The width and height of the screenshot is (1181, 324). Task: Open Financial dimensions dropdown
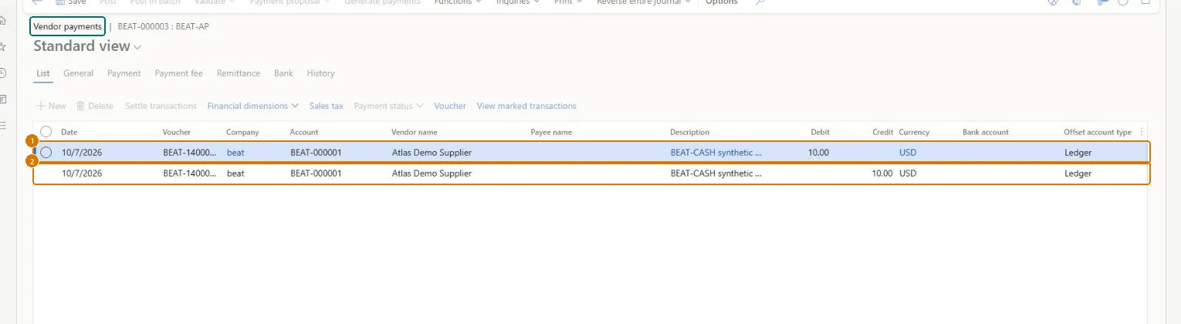tap(253, 106)
